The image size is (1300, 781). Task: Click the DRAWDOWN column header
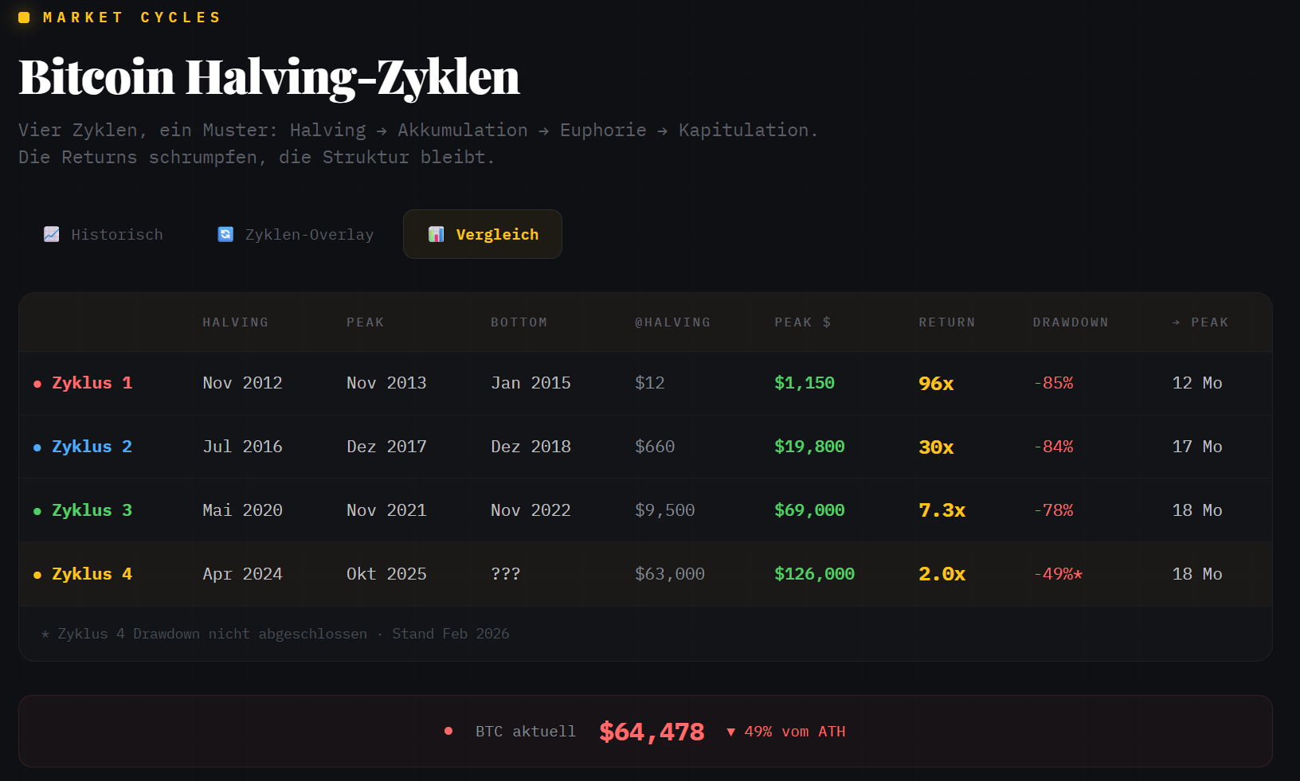pos(1070,322)
